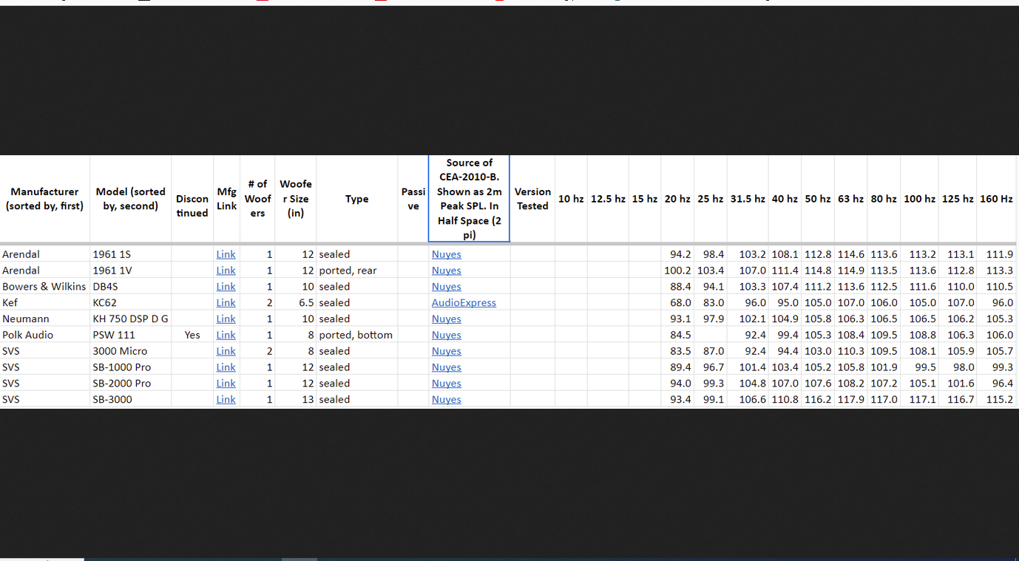Select the Passive column header cell
Image resolution: width=1019 pixels, height=561 pixels.
(x=413, y=199)
